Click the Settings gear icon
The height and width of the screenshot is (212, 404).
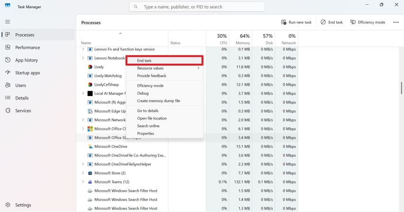(8, 205)
